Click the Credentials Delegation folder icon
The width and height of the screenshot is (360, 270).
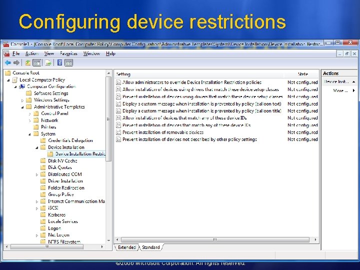(43, 140)
